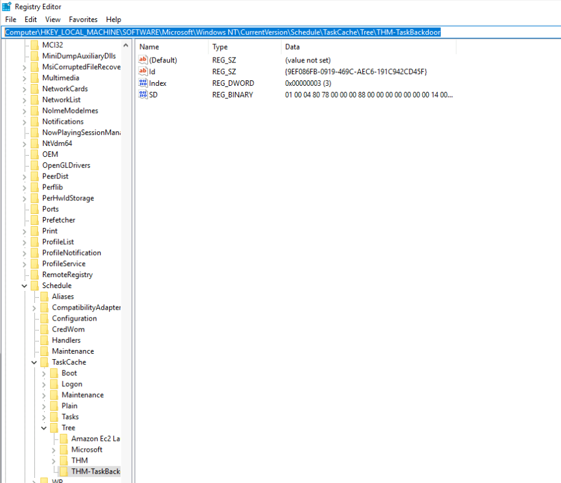The height and width of the screenshot is (483, 561).
Task: Click the Amazon Ec2 La folder icon
Action: coord(64,439)
